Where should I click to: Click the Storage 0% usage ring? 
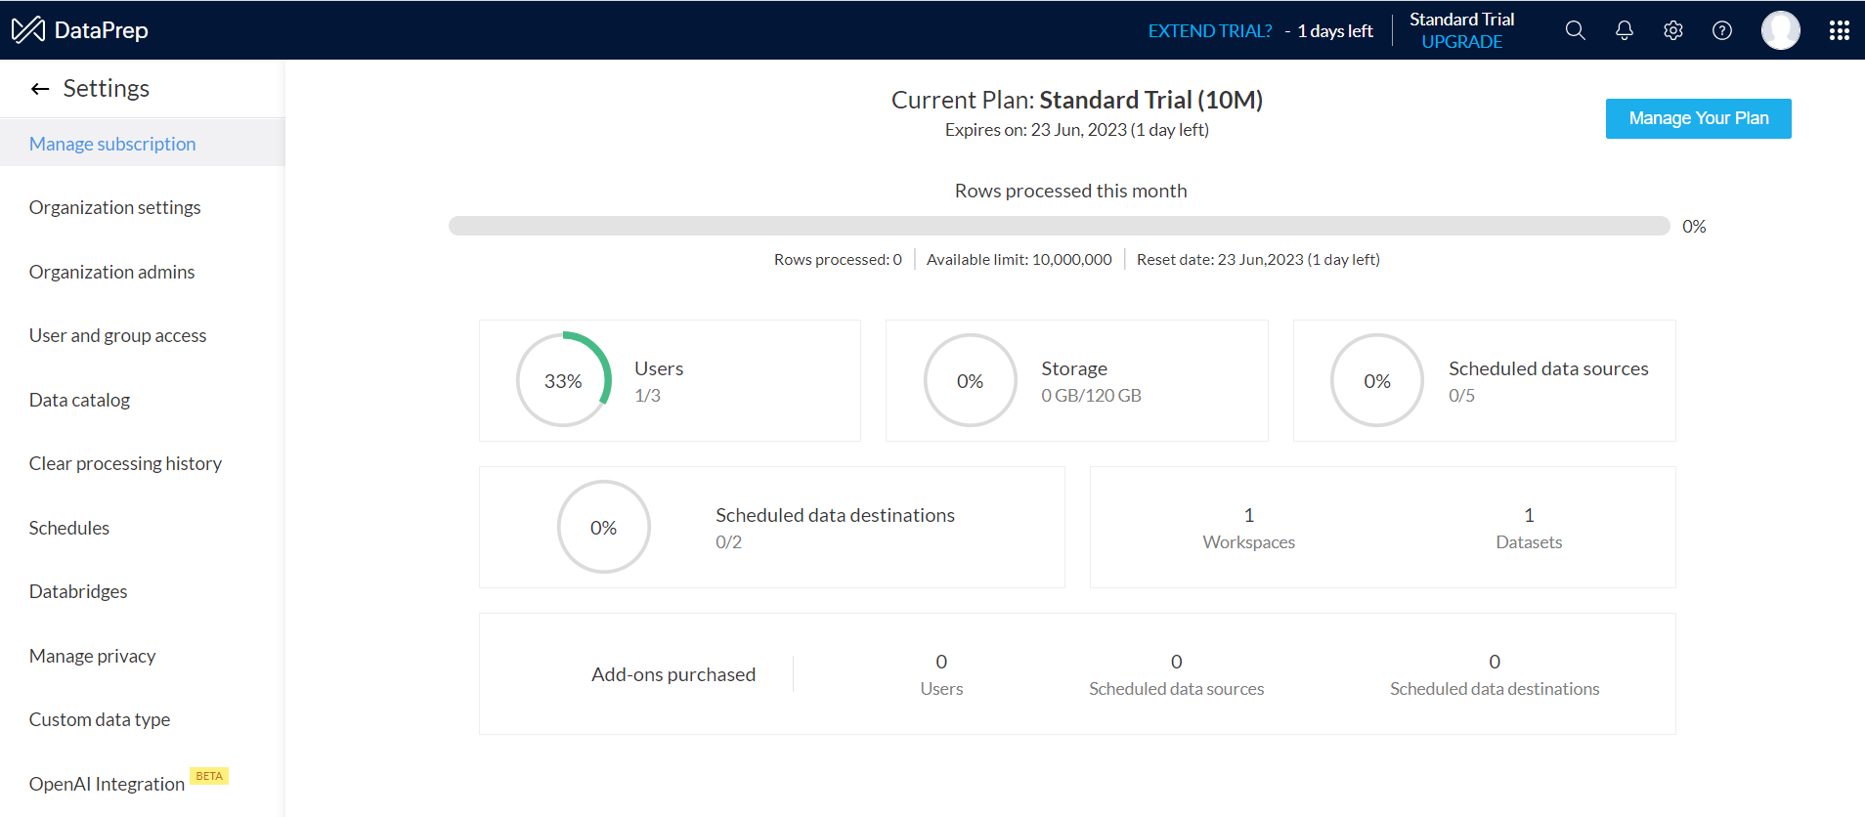[x=970, y=380]
